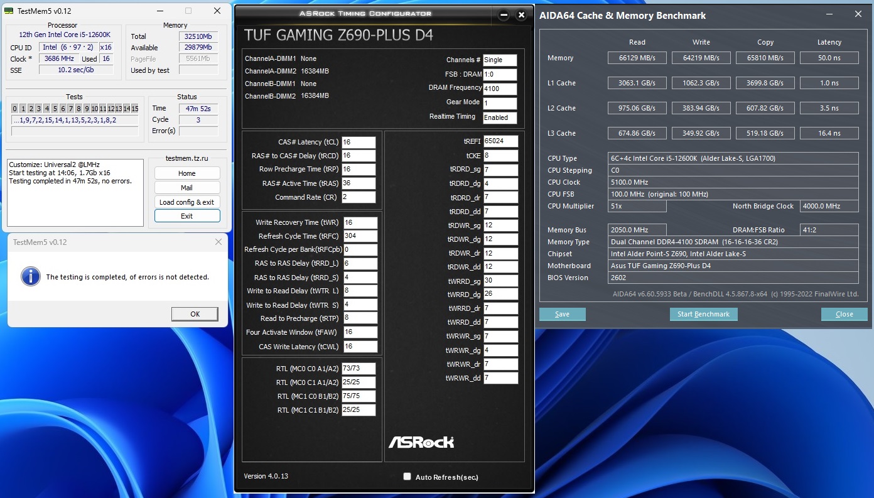Click the Write to Read Delay tWTR_L field
874x498 pixels.
[360, 291]
